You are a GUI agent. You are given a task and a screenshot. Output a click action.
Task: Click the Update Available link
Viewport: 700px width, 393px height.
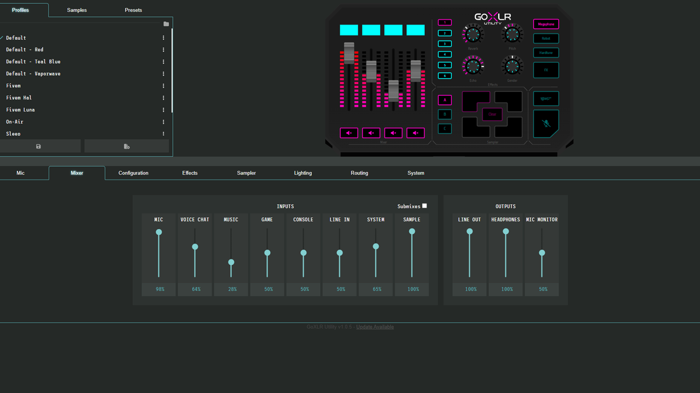click(375, 327)
